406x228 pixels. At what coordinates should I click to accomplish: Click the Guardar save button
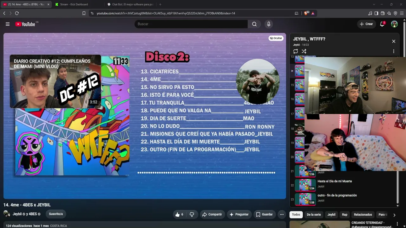[x=264, y=214]
